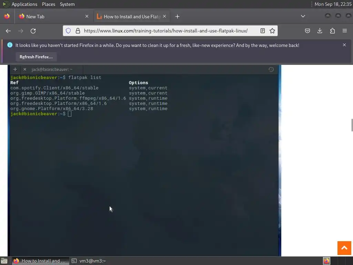Click the orange scroll-to-top arrow button
The height and width of the screenshot is (265, 353).
click(x=344, y=248)
